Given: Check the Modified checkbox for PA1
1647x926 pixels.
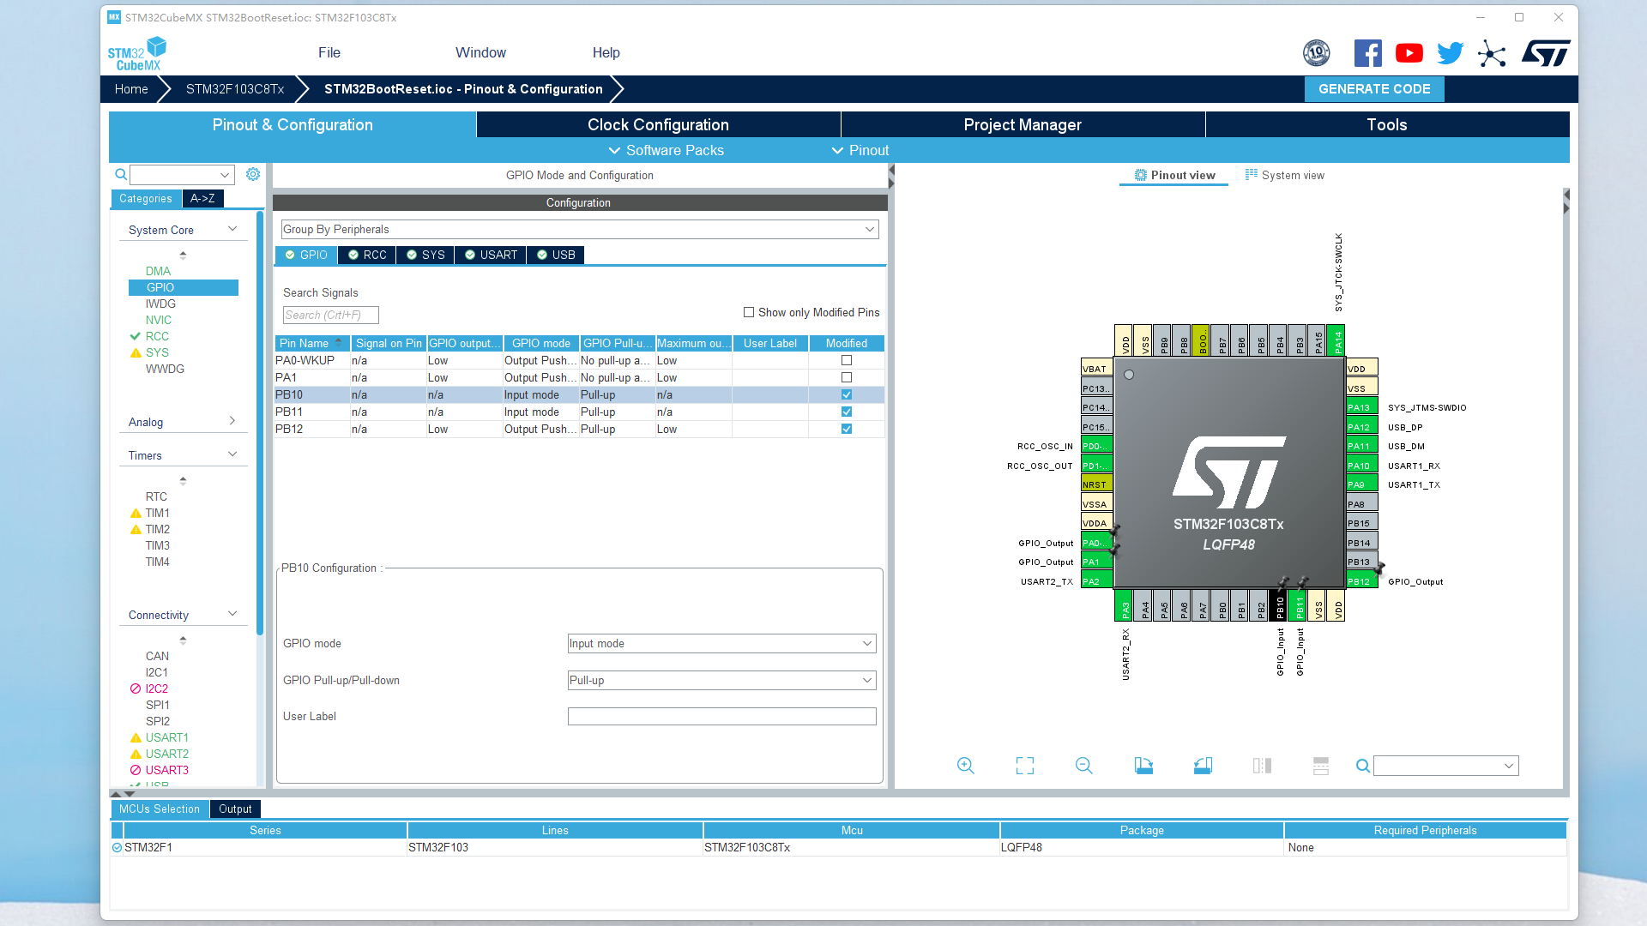Looking at the screenshot, I should pos(846,377).
